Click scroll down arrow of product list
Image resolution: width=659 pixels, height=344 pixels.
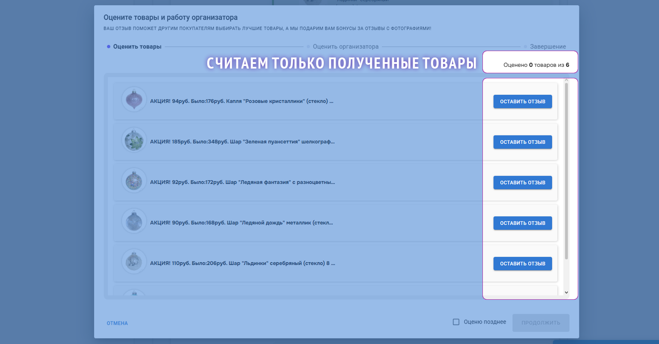tap(566, 292)
